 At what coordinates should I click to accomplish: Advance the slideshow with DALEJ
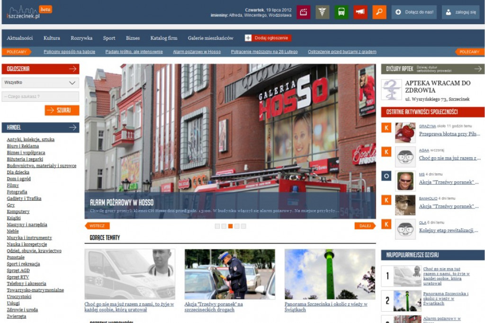pos(365,226)
